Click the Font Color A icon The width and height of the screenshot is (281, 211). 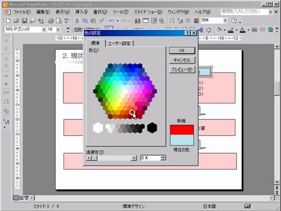[x=243, y=30]
